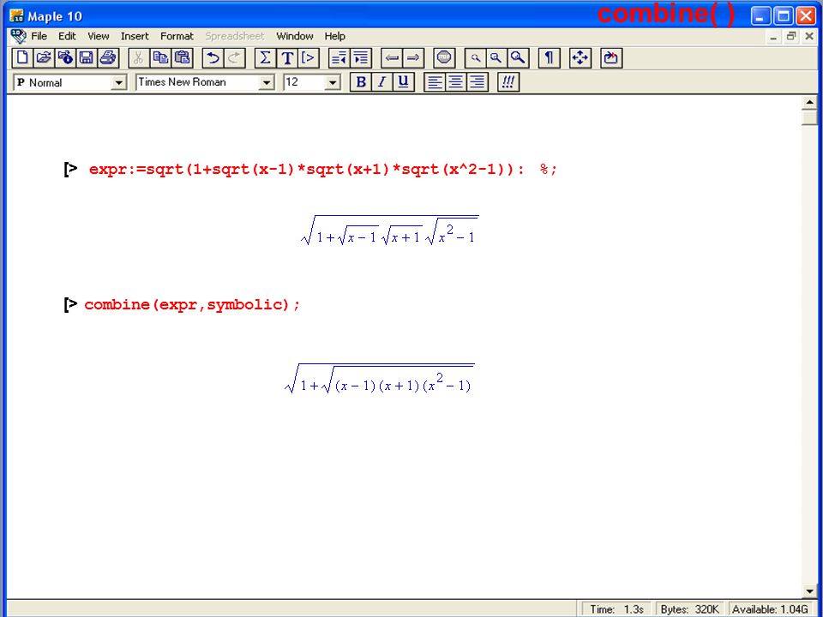Image resolution: width=823 pixels, height=617 pixels.
Task: Minimize the inner worksheet document window
Action: pos(773,37)
